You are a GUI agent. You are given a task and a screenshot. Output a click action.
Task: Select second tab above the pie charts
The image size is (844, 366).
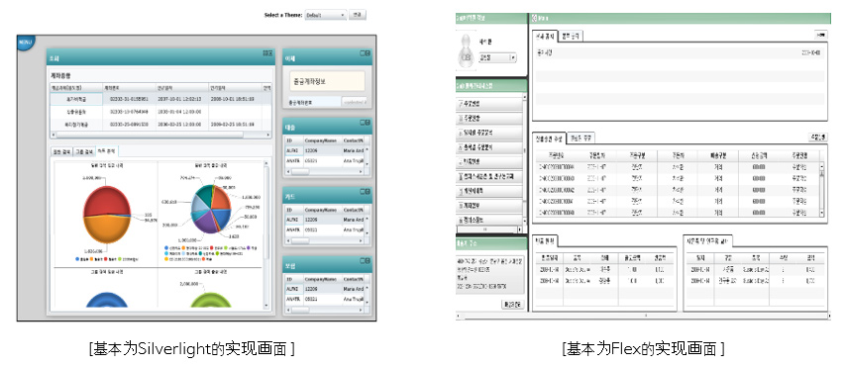point(83,151)
